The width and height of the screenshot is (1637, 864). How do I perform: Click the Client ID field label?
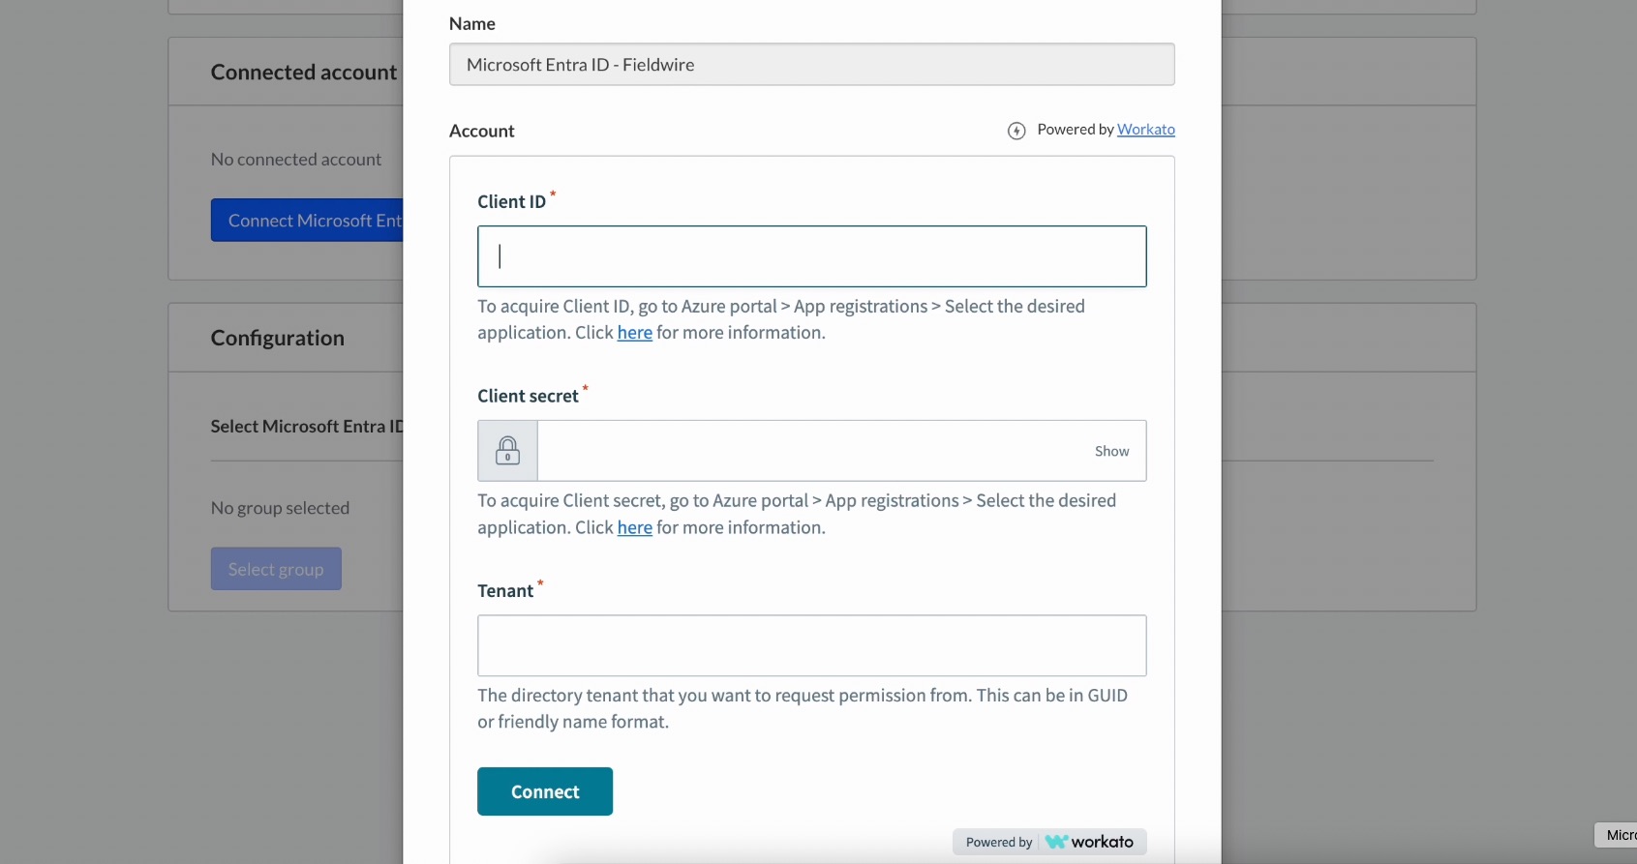coord(511,202)
